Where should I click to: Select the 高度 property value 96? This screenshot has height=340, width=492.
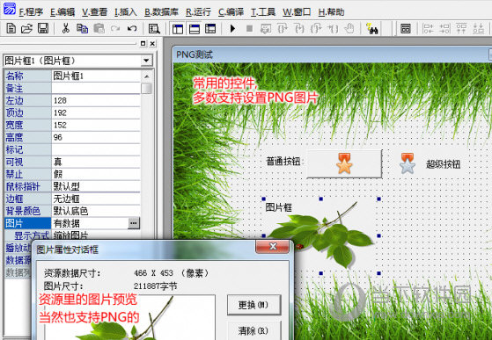coord(96,137)
